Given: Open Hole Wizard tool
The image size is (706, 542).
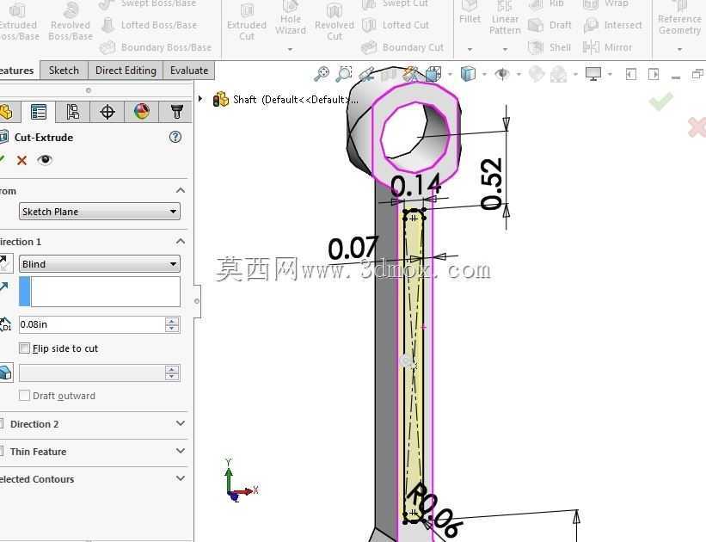Looking at the screenshot, I should click(291, 18).
